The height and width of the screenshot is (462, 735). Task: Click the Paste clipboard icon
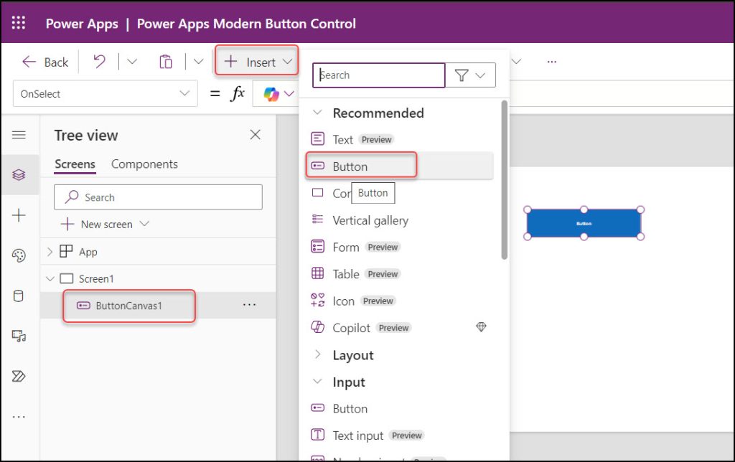click(166, 62)
